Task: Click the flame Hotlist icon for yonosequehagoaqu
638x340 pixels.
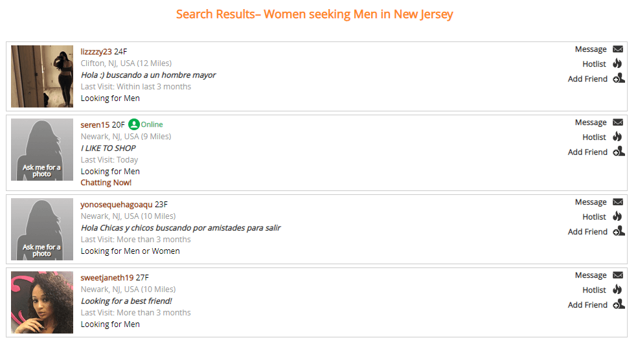Action: pyautogui.click(x=617, y=216)
